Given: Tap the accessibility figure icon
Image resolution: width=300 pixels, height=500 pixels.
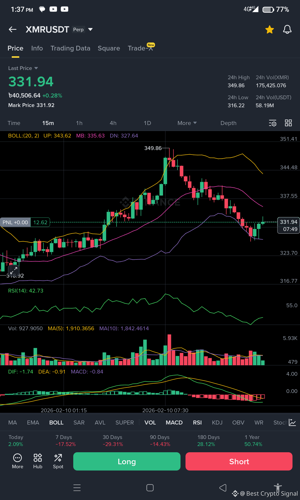Looking at the screenshot, I should tap(278, 488).
